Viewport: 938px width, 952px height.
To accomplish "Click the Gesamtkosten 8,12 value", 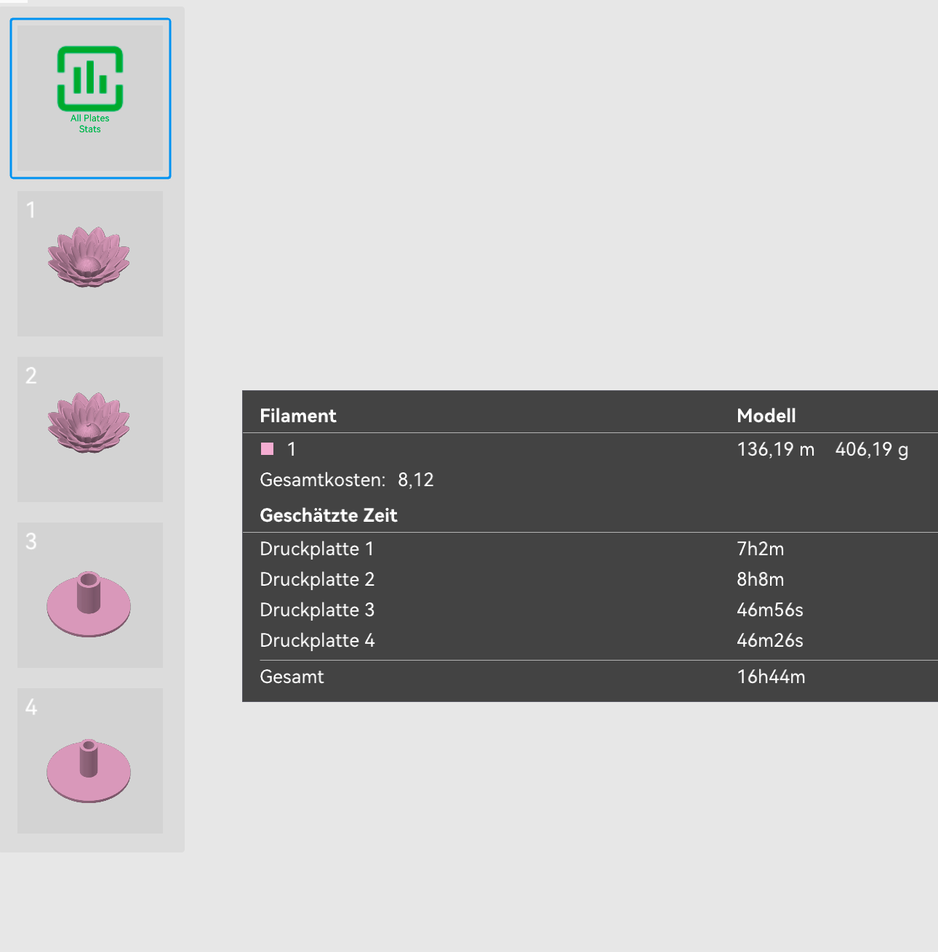I will (415, 480).
